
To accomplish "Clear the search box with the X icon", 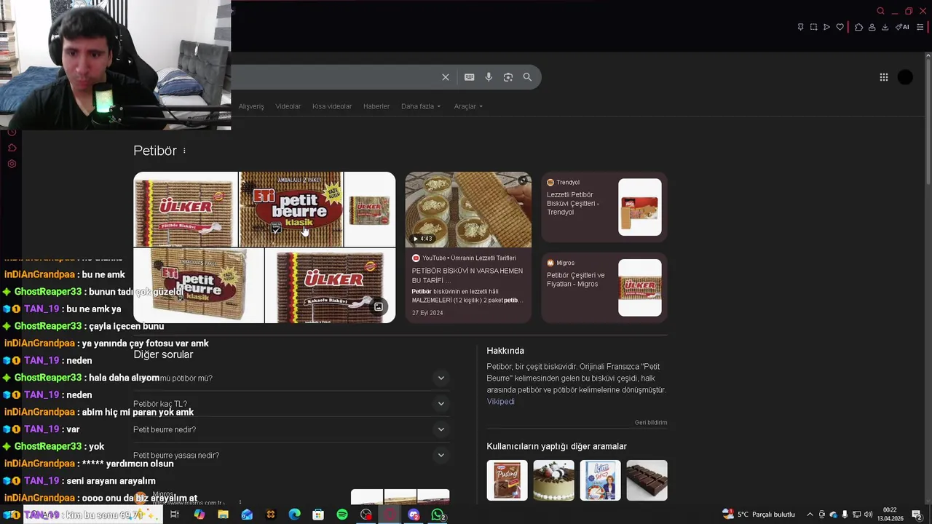I will 446,77.
